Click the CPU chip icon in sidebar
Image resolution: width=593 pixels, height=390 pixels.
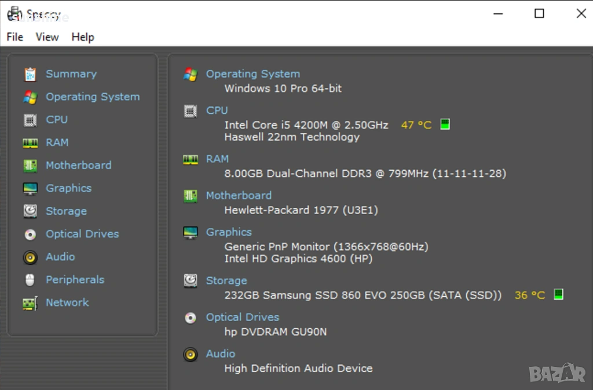tap(30, 120)
